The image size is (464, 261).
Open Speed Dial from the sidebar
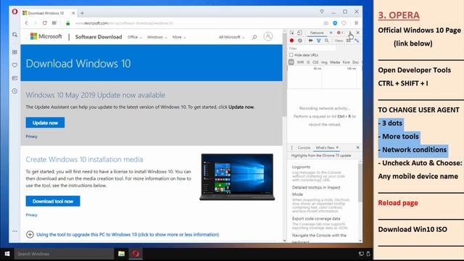pyautogui.click(x=14, y=52)
